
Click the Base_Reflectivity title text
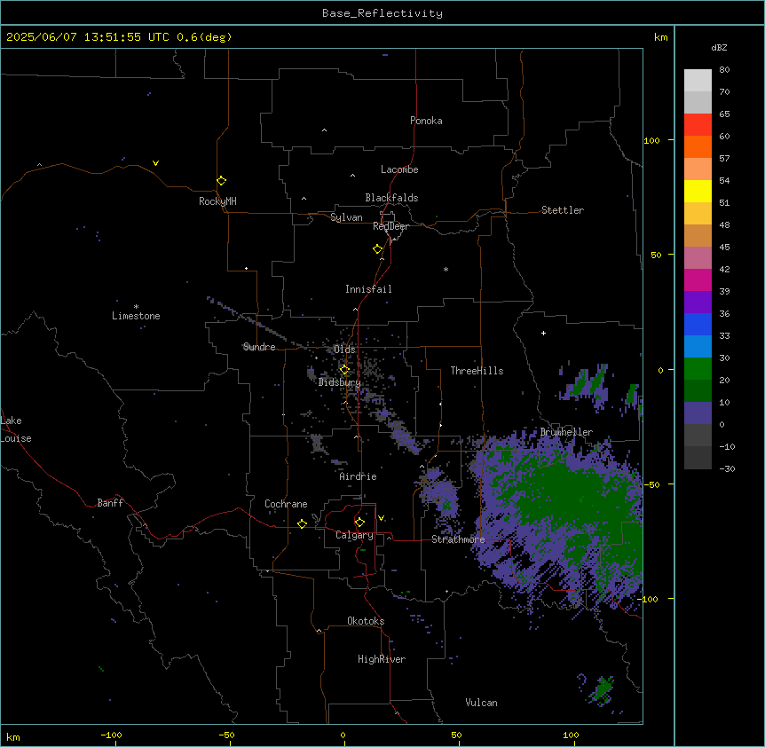coord(382,13)
